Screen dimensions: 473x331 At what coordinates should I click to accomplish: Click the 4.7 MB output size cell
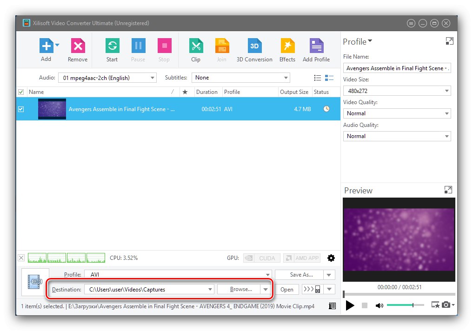pos(302,109)
